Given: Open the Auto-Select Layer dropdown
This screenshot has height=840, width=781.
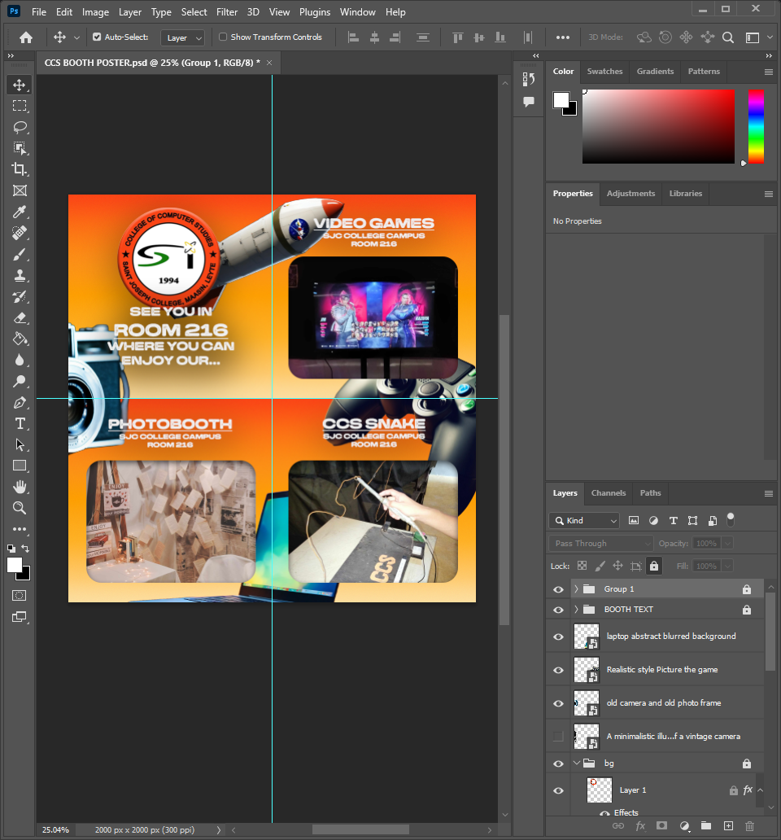Looking at the screenshot, I should pos(182,37).
